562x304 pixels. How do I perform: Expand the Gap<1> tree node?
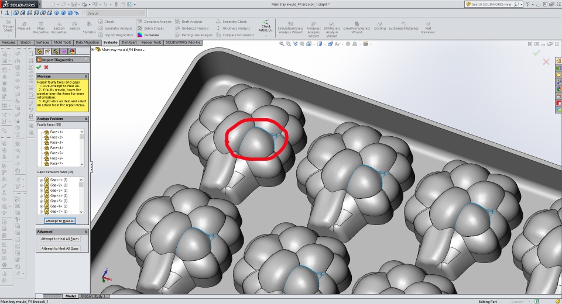click(41, 179)
